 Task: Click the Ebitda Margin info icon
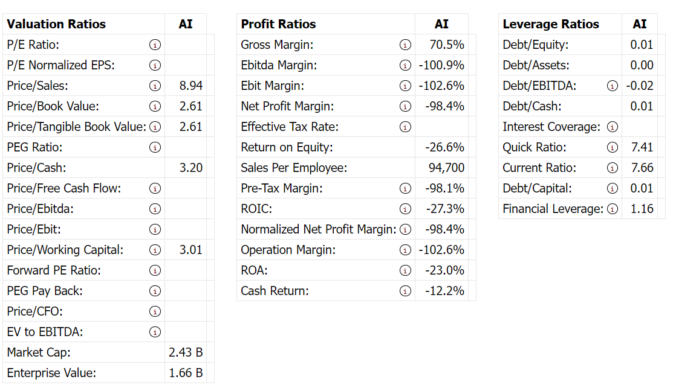click(x=405, y=65)
